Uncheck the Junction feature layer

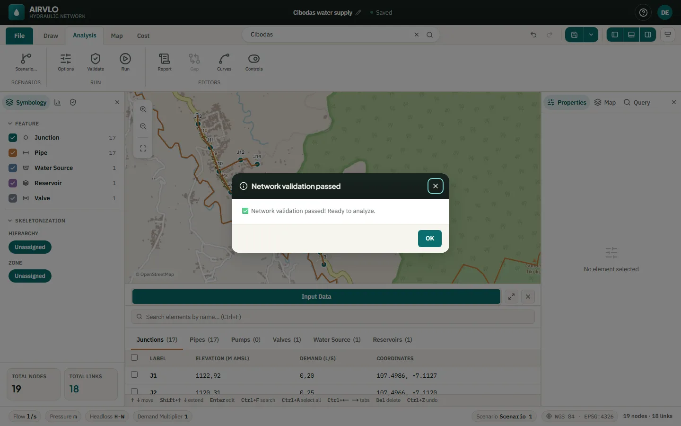[13, 138]
